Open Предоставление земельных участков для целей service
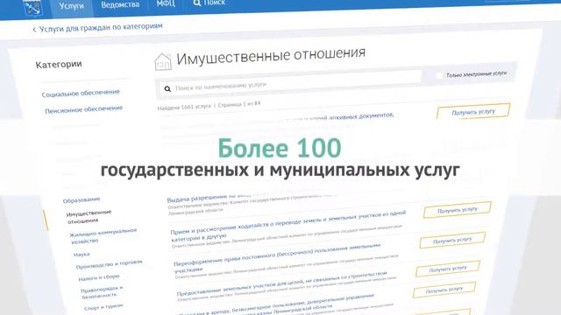This screenshot has width=561, height=315. pos(281,283)
